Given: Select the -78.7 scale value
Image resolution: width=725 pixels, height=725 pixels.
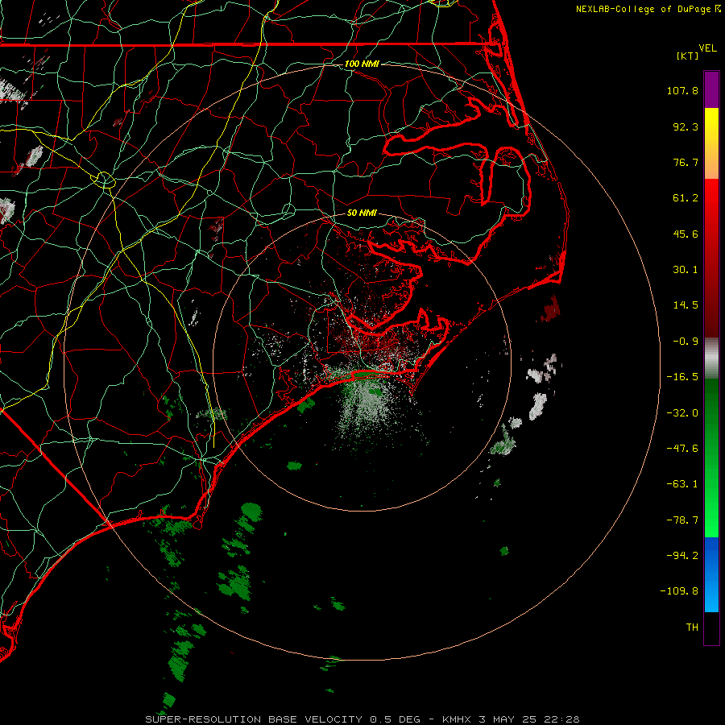Looking at the screenshot, I should coord(682,520).
